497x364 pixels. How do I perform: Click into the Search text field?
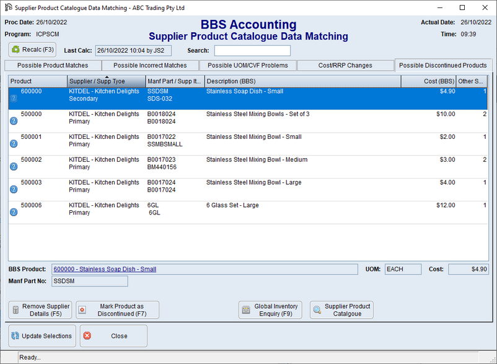click(252, 51)
